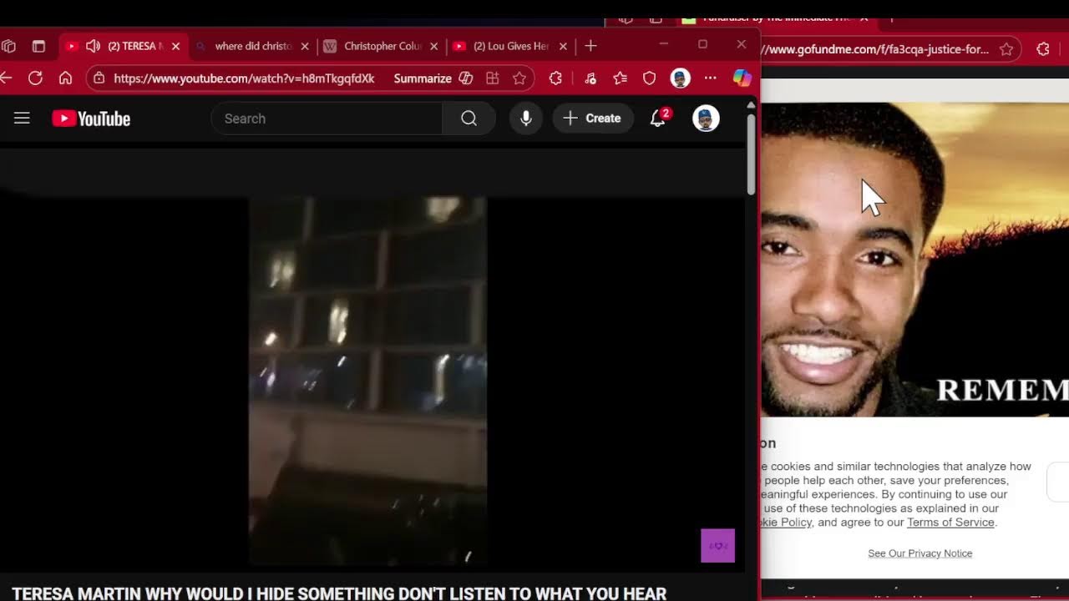Click the purple overlay icon on video

(717, 546)
